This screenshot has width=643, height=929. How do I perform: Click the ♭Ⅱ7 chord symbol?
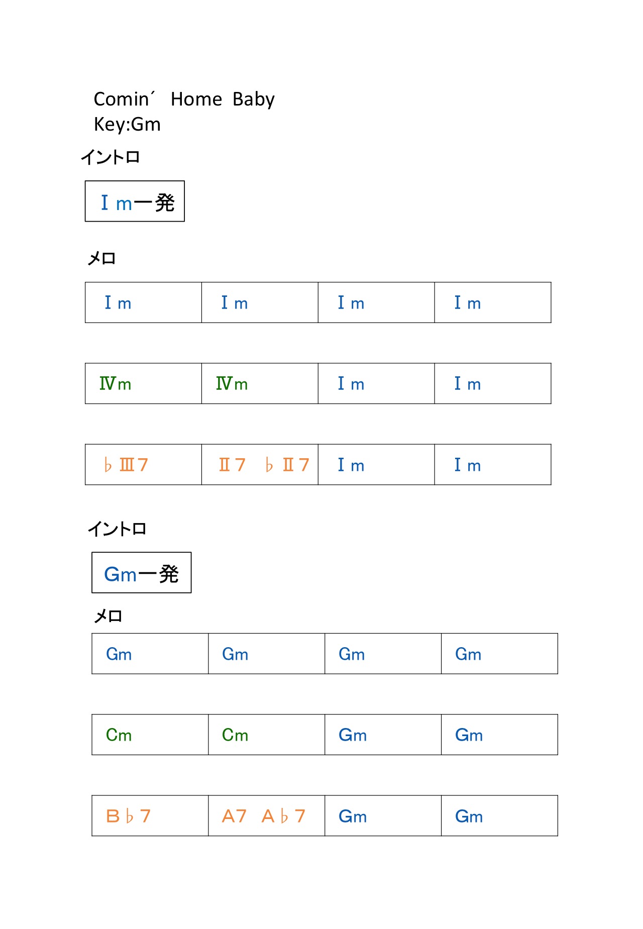(x=287, y=464)
